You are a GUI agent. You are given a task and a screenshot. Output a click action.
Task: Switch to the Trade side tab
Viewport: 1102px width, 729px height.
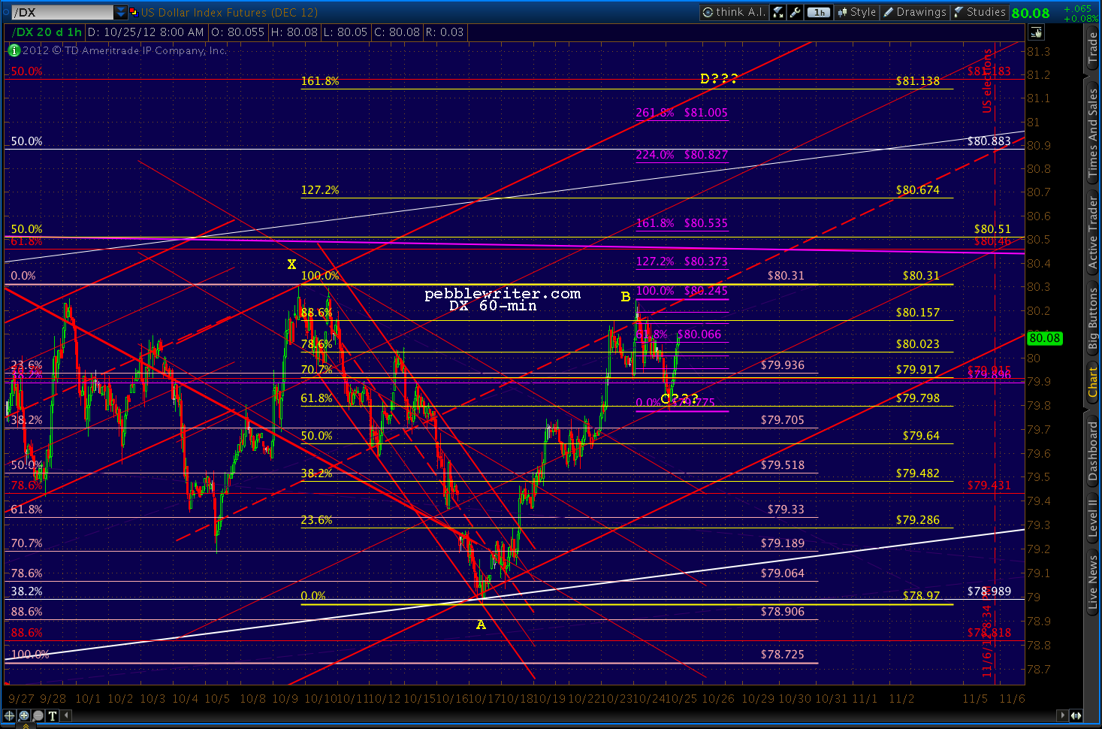click(1093, 48)
